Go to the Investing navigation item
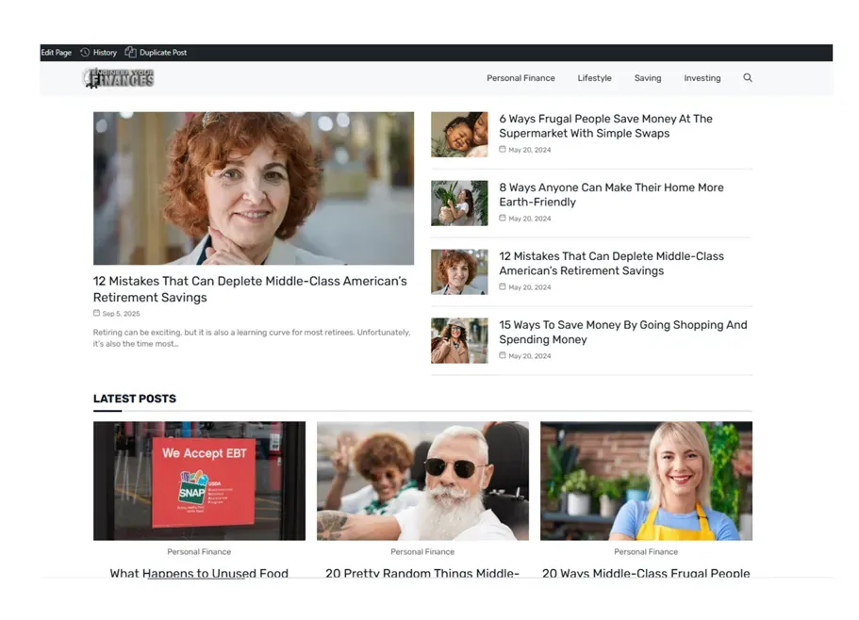The width and height of the screenshot is (859, 620). (x=702, y=78)
